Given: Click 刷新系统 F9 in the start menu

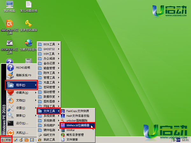Looking at the screenshot, I should click(22, 75).
